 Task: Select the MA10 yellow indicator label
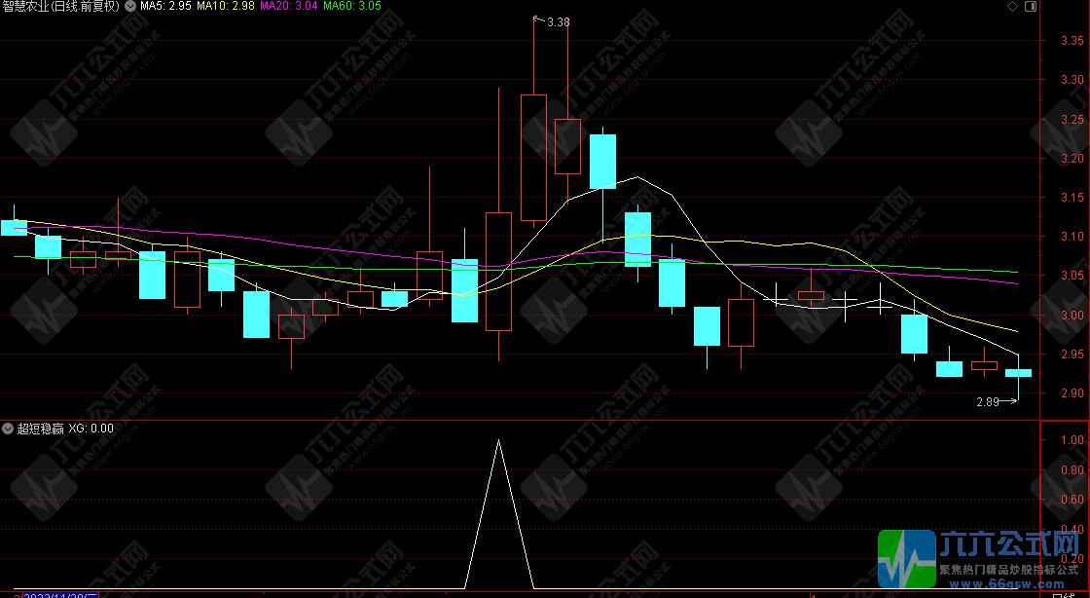click(226, 6)
